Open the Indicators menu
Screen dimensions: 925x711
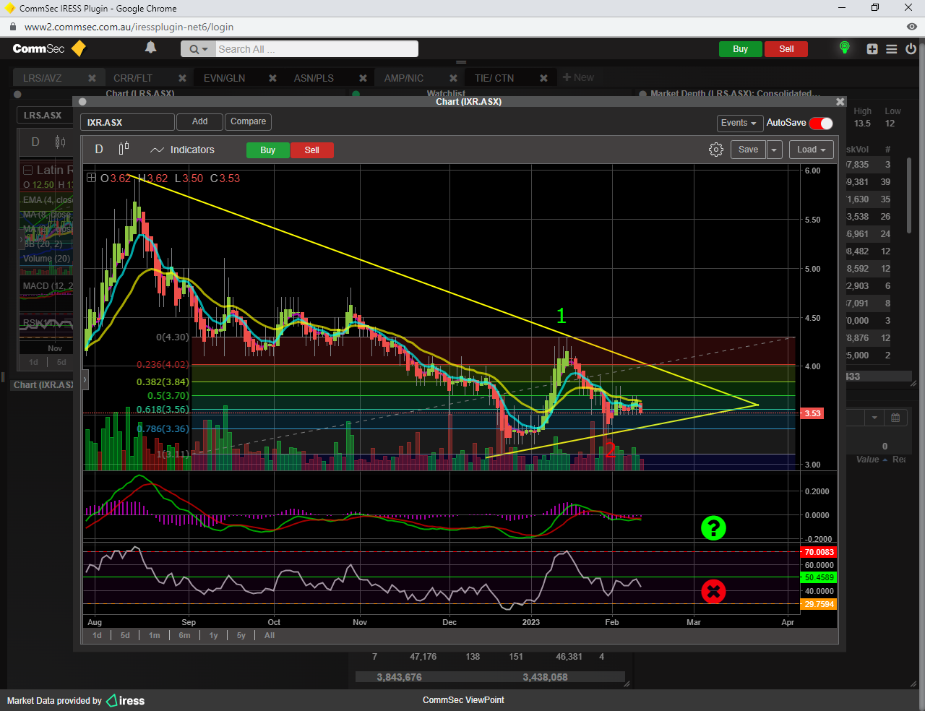click(x=182, y=150)
